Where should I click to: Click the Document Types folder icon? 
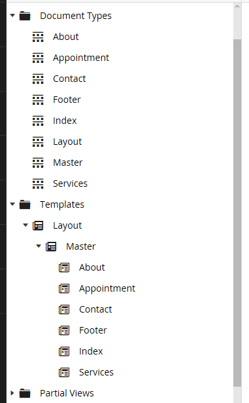[x=25, y=16]
